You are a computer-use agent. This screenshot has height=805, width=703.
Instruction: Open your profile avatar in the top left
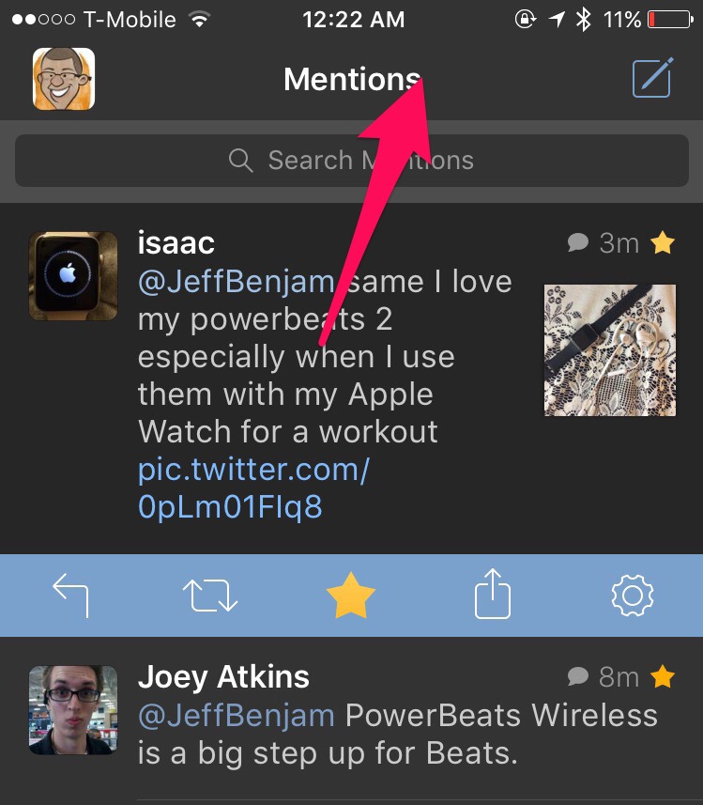pyautogui.click(x=64, y=79)
